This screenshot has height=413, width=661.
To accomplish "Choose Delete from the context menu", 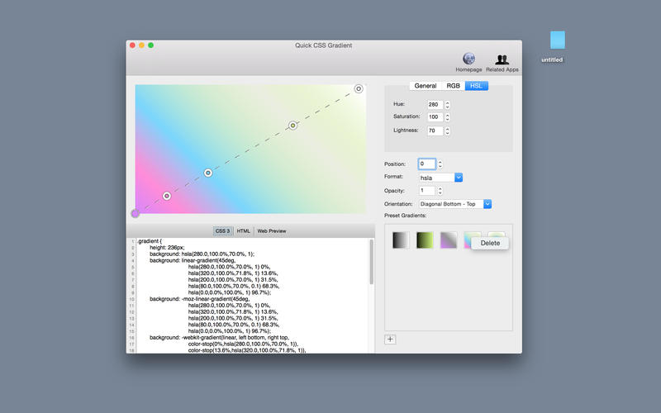I will (490, 243).
